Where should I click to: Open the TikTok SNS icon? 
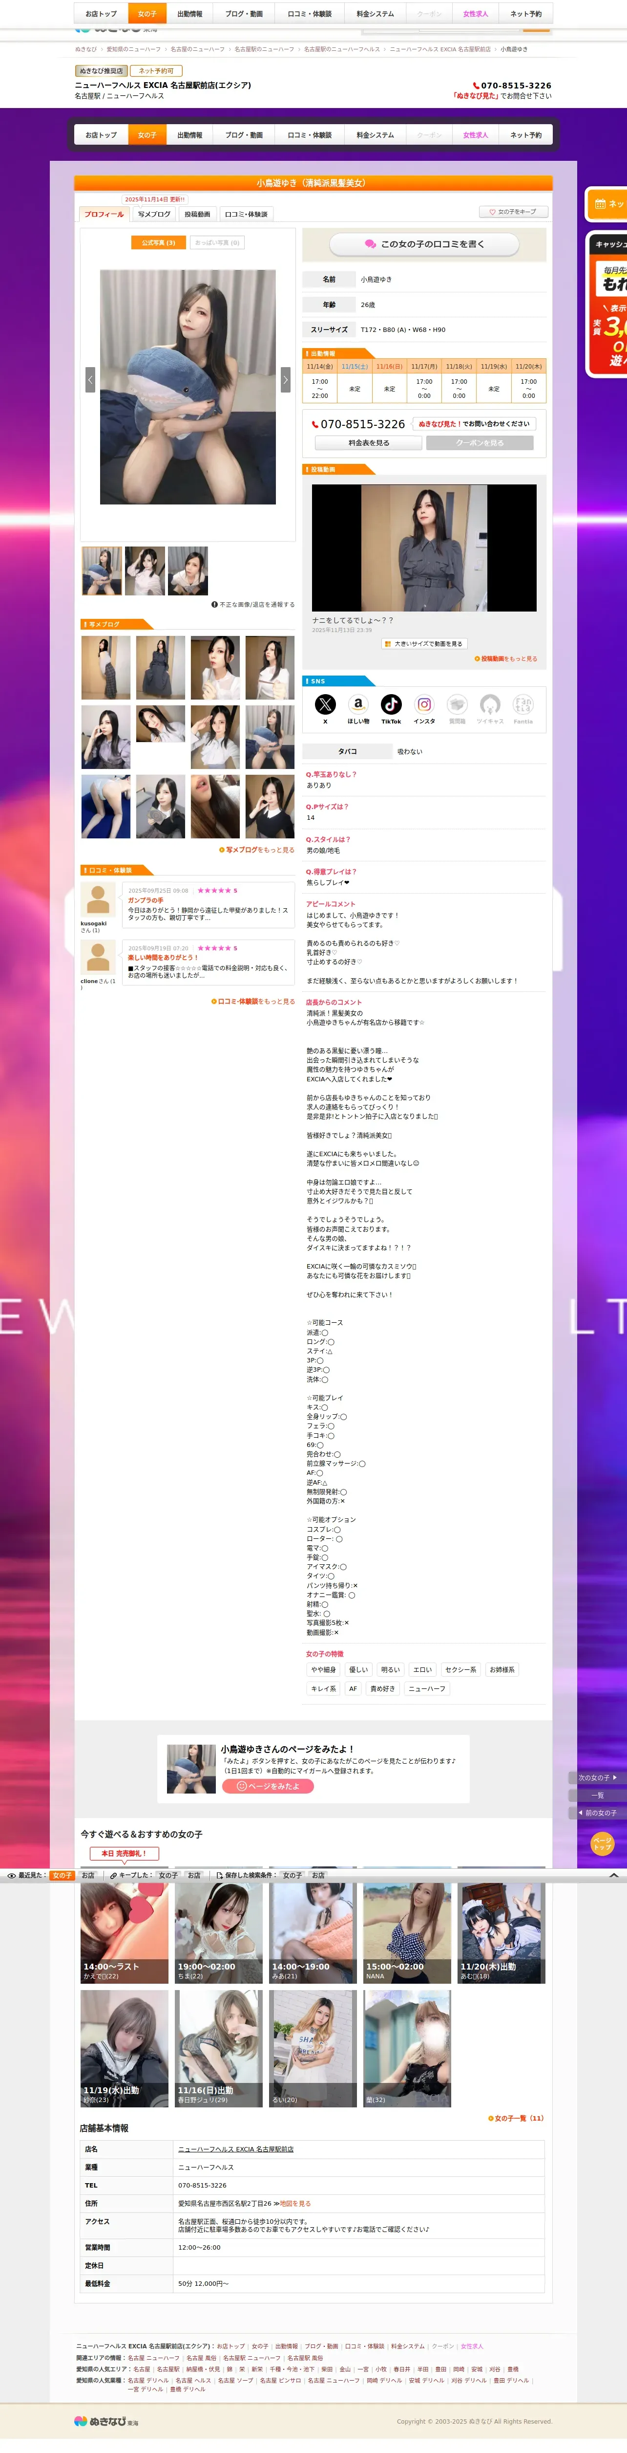[x=391, y=704]
